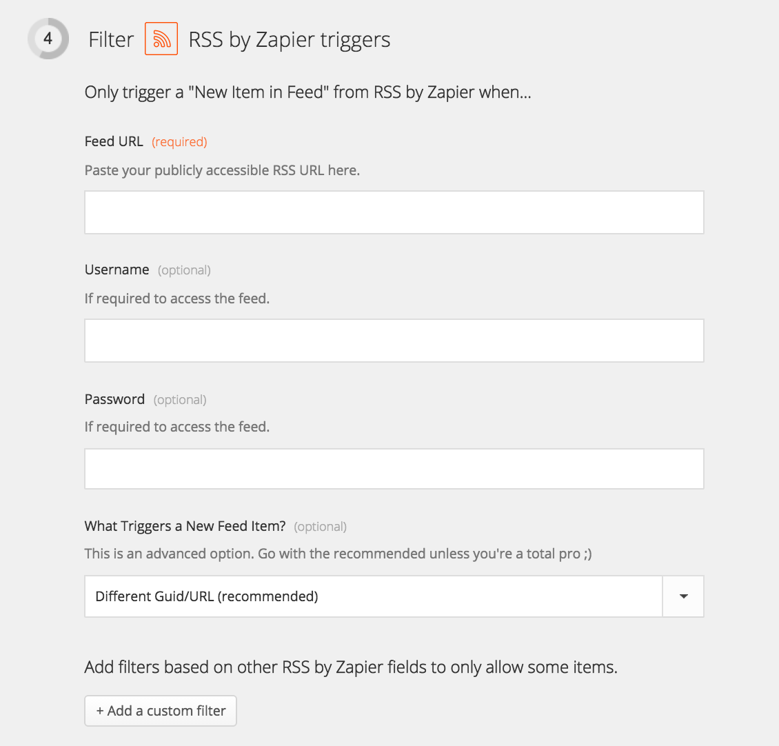Image resolution: width=779 pixels, height=746 pixels.
Task: Click the RSS by Zapier triggers title
Action: (289, 40)
